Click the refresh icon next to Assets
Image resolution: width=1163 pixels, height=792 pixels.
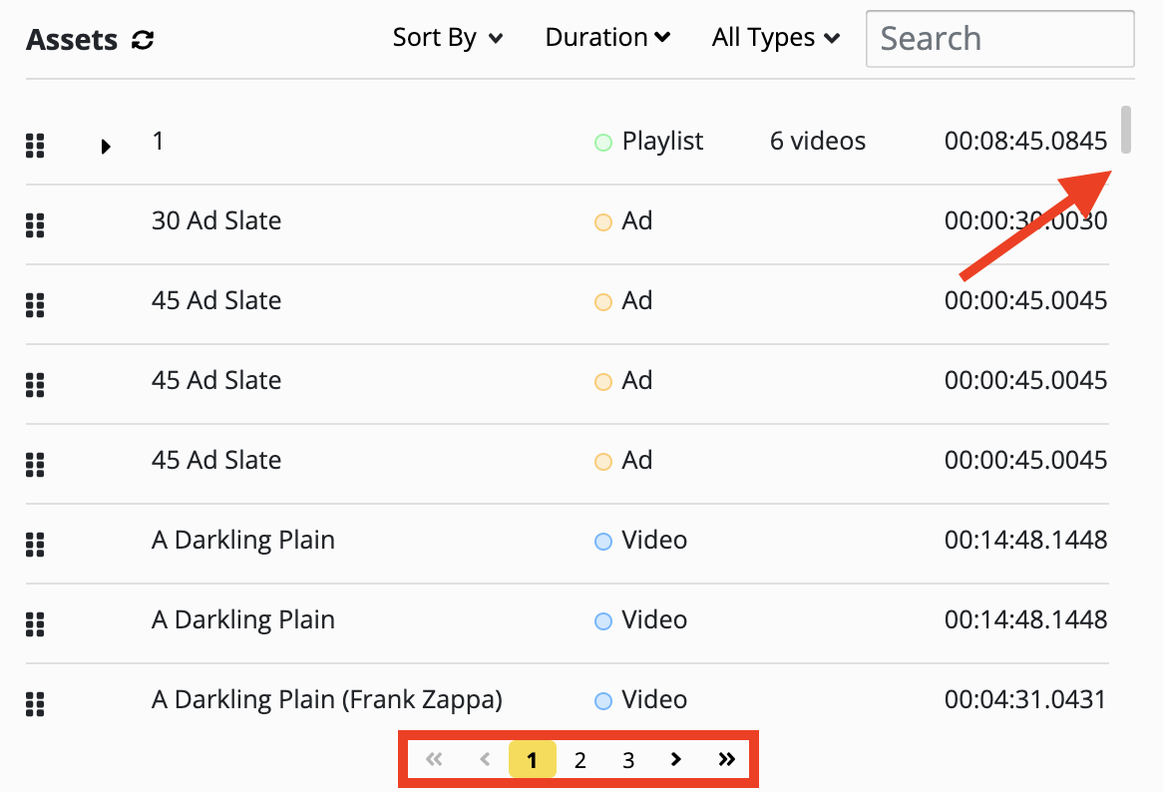point(144,41)
